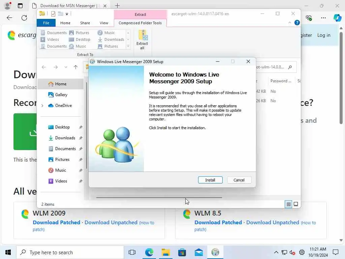Open Mail app from taskbar
This screenshot has width=345, height=259.
point(198,252)
